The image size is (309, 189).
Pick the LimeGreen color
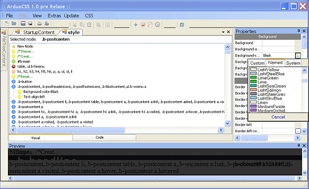pos(265,78)
